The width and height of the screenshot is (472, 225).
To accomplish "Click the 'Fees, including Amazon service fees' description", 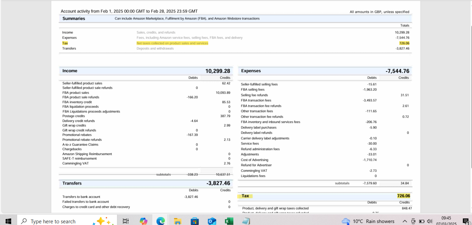I will point(189,38).
